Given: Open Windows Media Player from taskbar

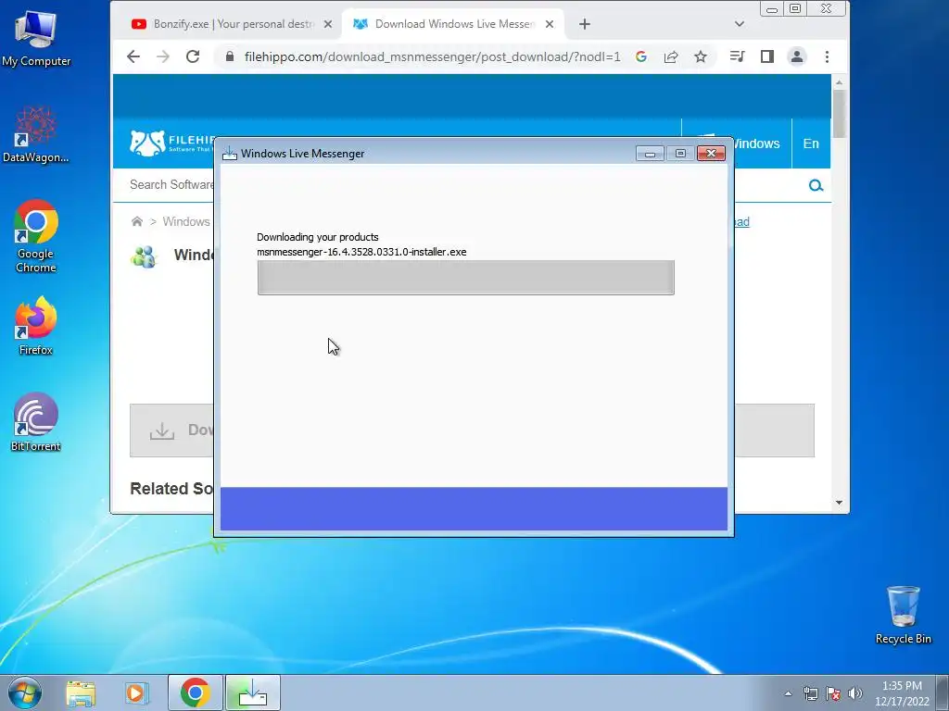Looking at the screenshot, I should [x=137, y=693].
